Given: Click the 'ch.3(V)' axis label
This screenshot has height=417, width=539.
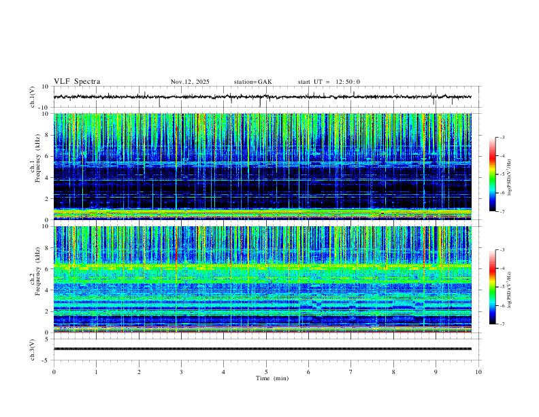Looking at the screenshot, I should pyautogui.click(x=33, y=350).
